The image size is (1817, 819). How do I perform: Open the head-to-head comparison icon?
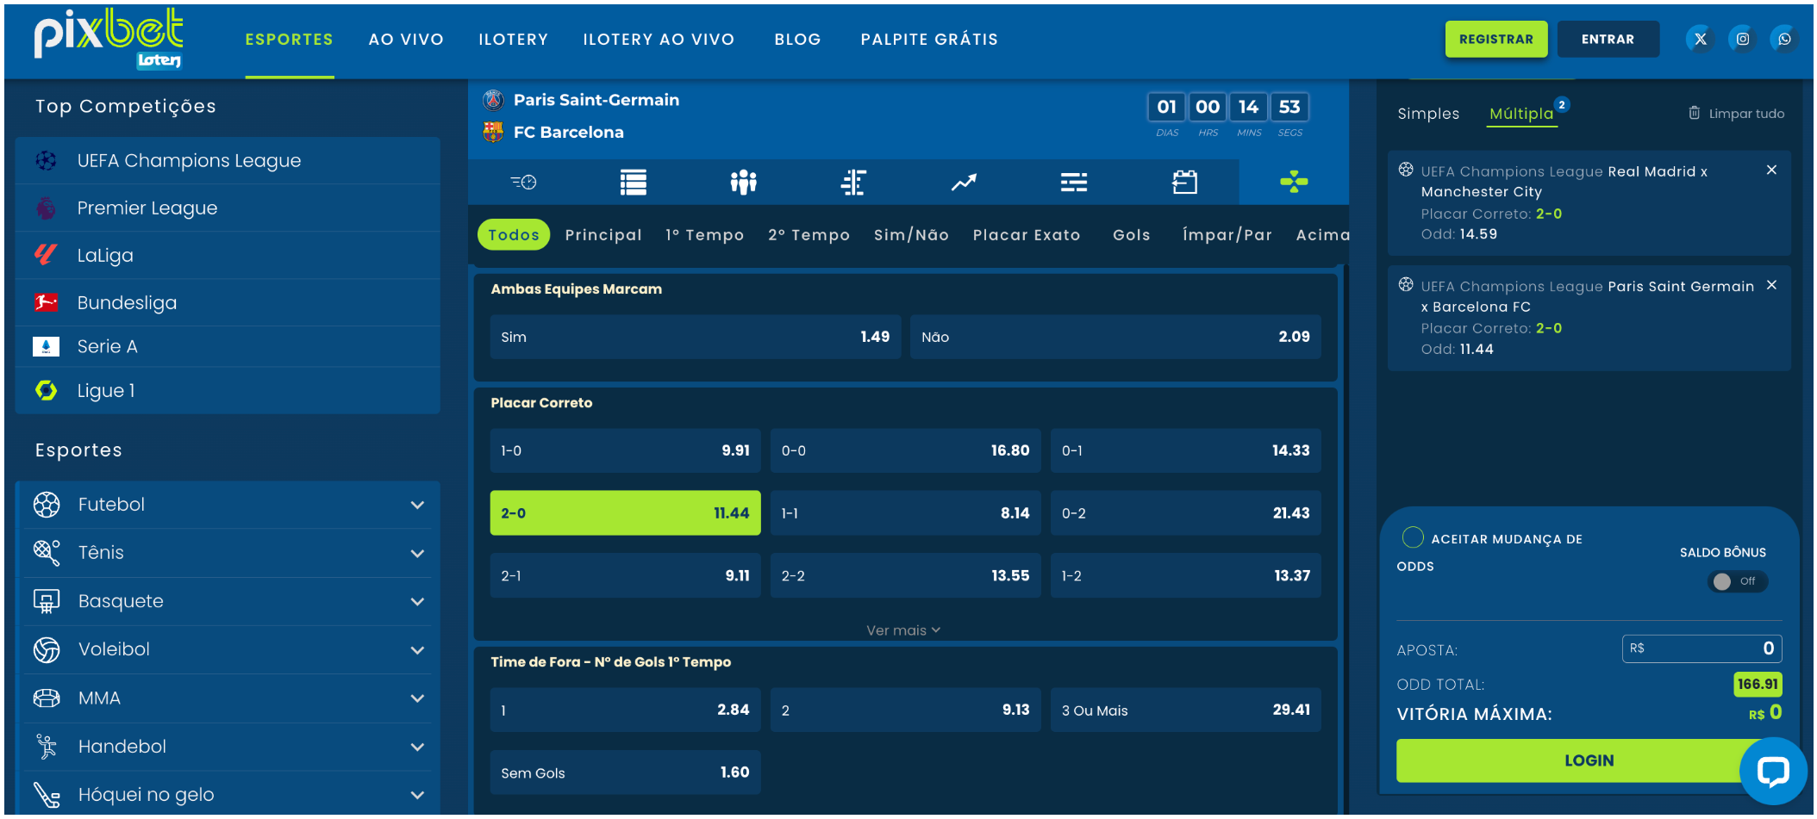[x=853, y=182]
